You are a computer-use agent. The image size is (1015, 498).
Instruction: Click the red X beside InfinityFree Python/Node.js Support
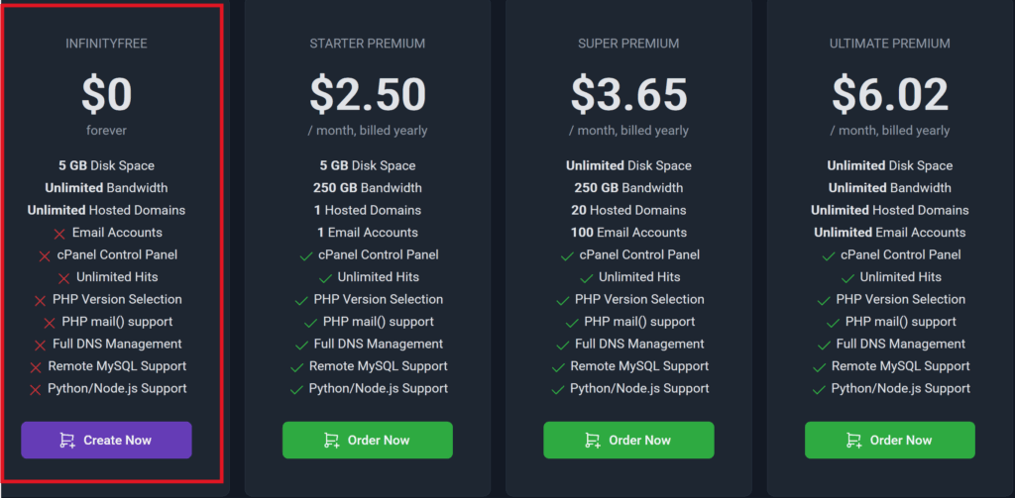[36, 390]
